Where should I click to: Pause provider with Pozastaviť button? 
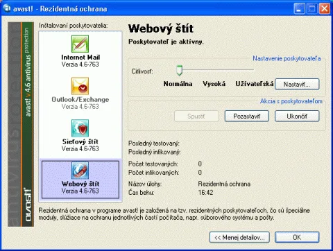[247, 116]
